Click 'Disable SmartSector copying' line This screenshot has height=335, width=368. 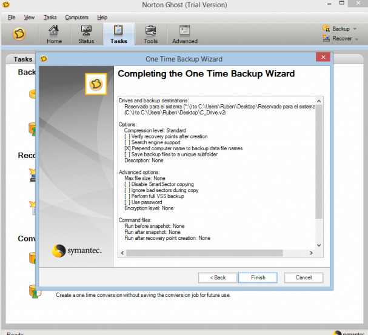coord(159,184)
